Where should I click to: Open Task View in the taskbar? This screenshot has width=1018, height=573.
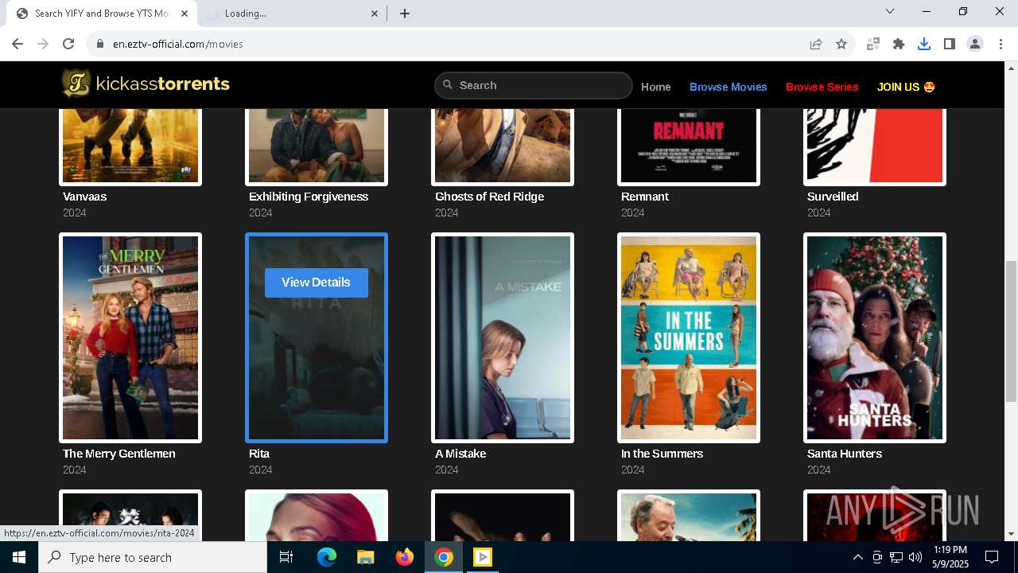coord(286,557)
